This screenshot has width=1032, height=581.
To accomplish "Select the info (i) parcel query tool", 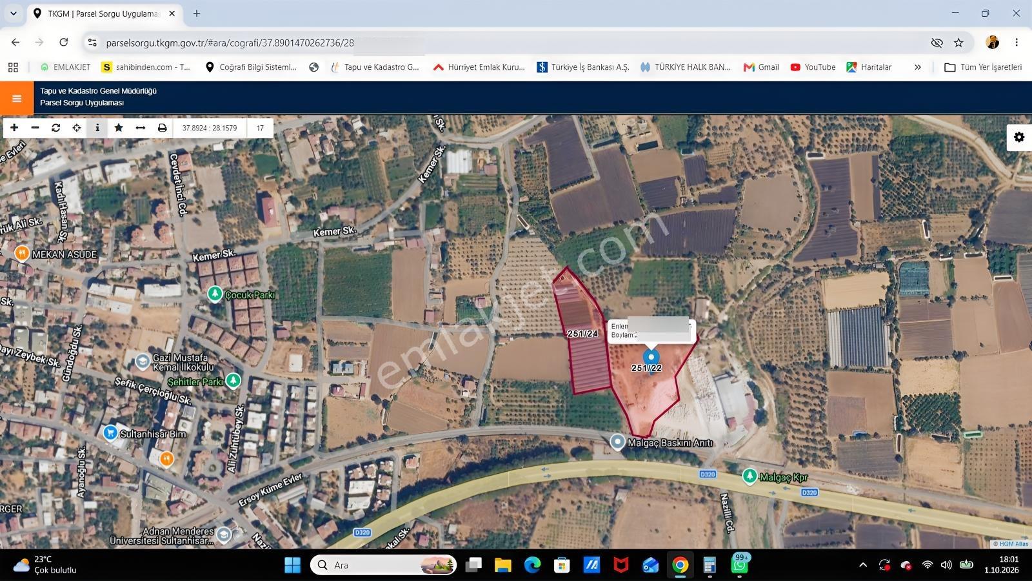I will click(x=97, y=128).
